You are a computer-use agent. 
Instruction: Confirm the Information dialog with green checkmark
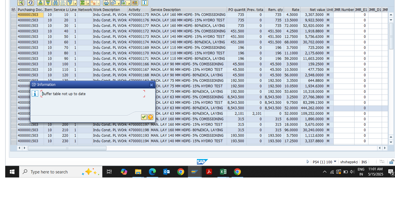click(x=144, y=117)
